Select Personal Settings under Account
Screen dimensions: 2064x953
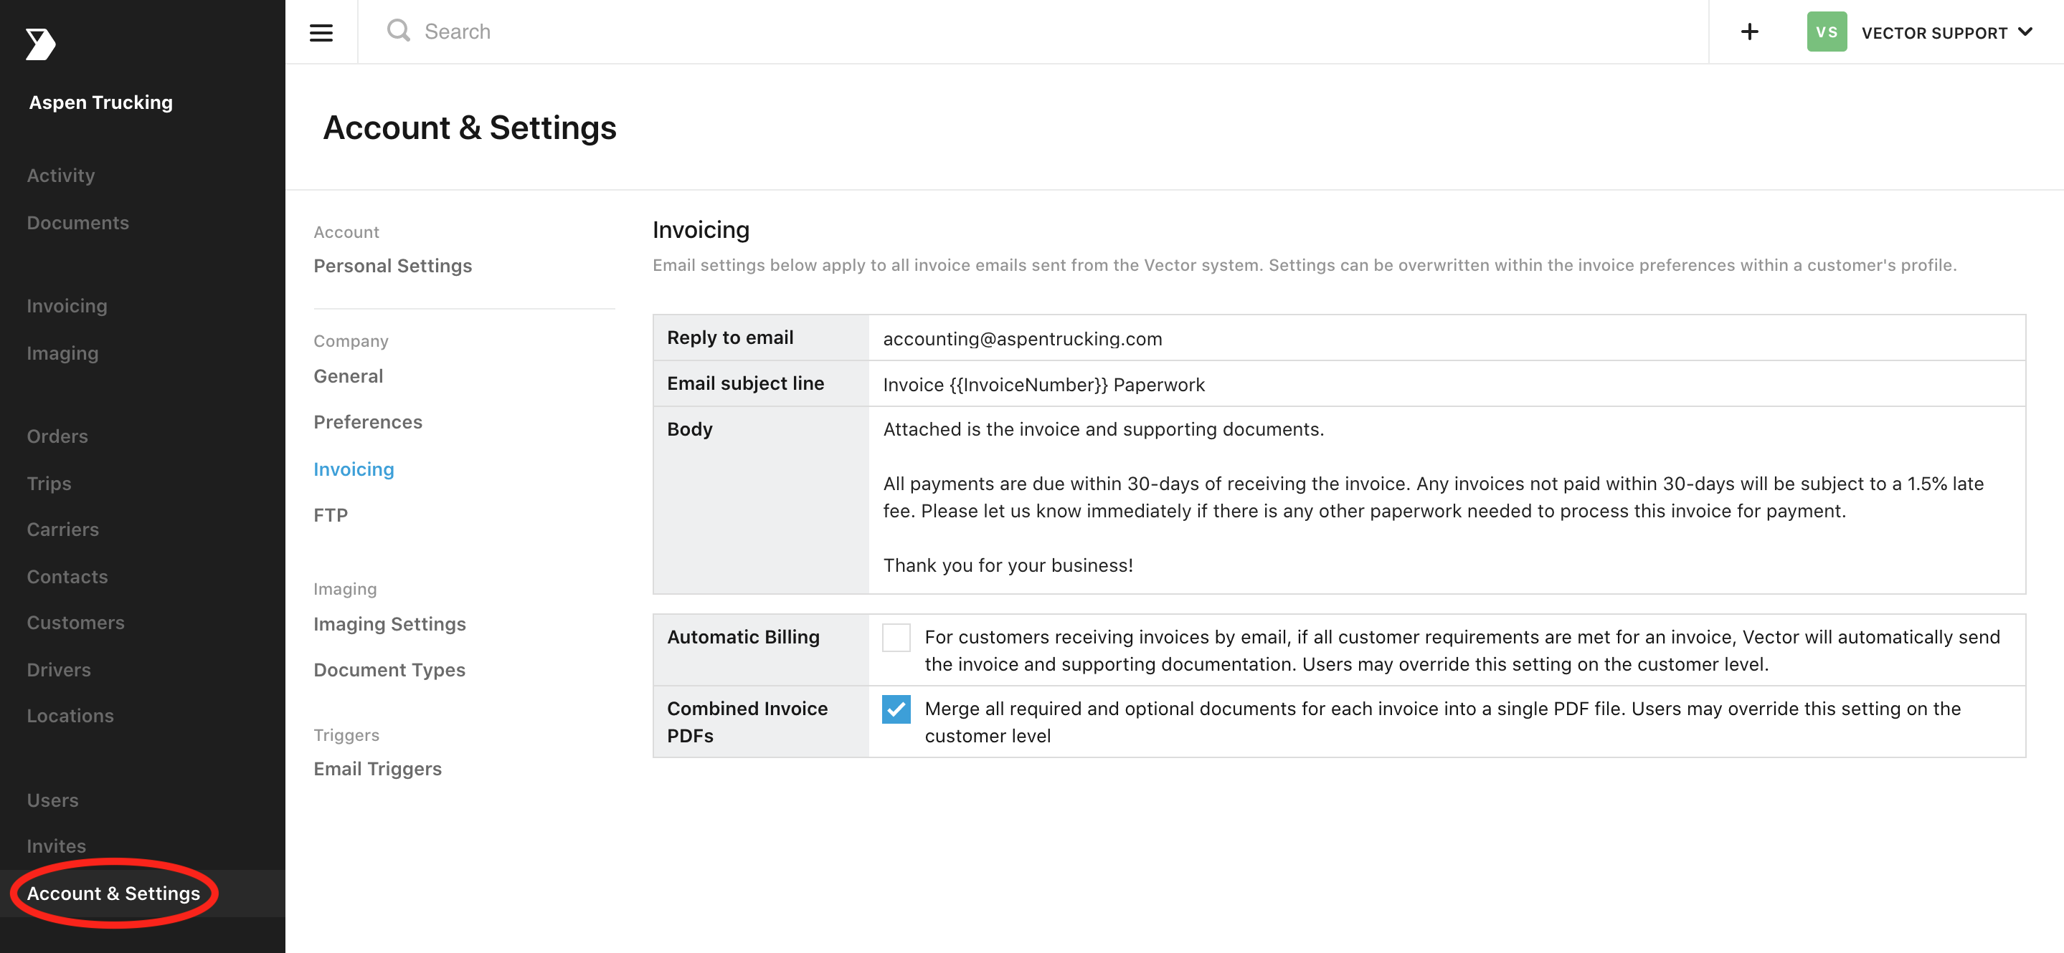pyautogui.click(x=392, y=265)
